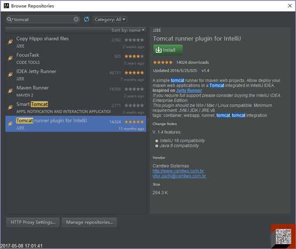Click the J2EE category label in details
The width and height of the screenshot is (296, 249).
click(157, 30)
